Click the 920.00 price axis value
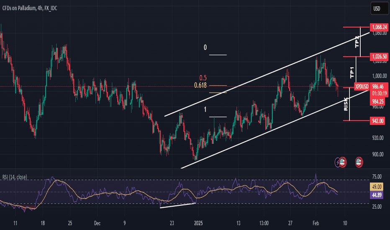 click(x=378, y=138)
